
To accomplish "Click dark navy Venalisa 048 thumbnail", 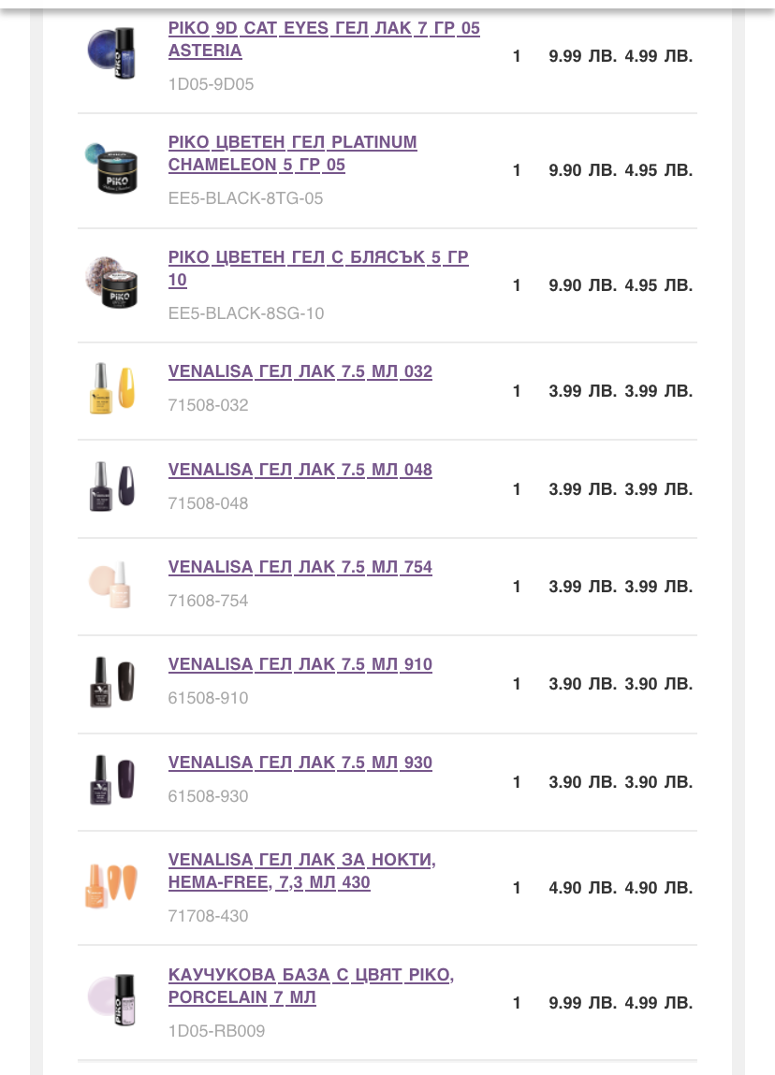I will tap(111, 487).
